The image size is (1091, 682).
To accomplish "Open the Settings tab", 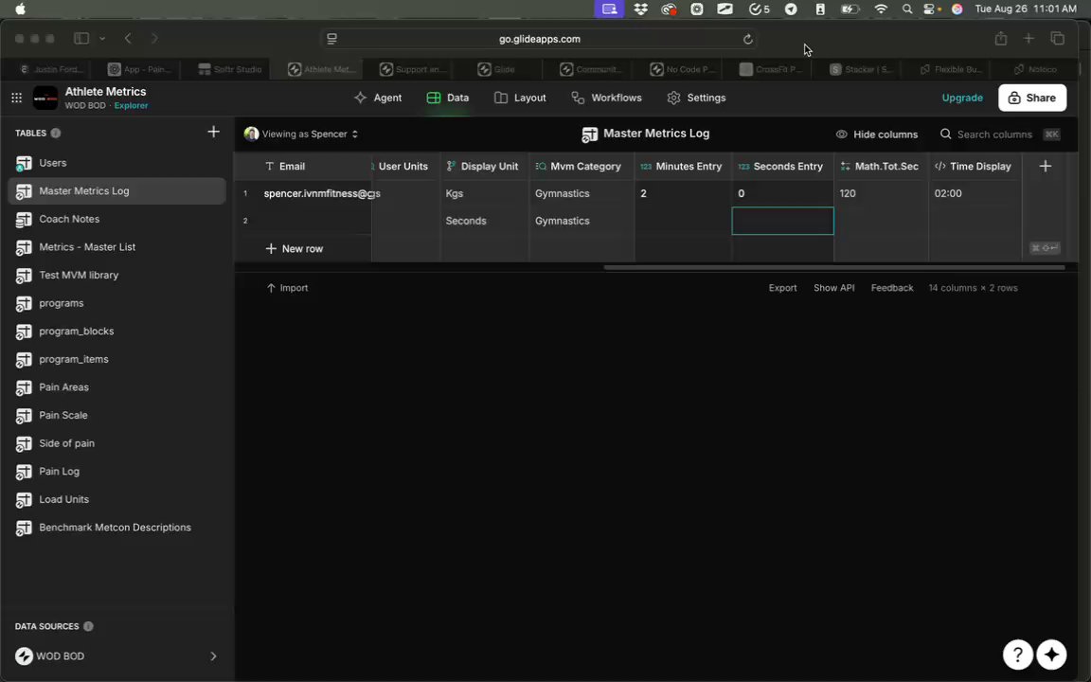I will pyautogui.click(x=696, y=99).
